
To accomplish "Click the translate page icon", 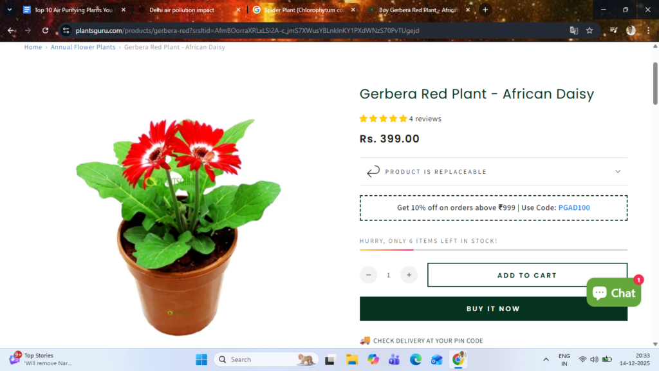I will click(x=573, y=30).
